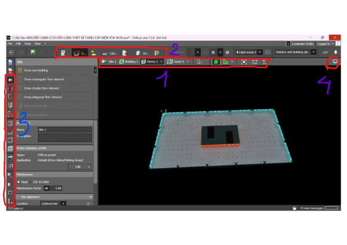The image size is (347, 245).
Task: Expand the Lüdenscheid location dropdown
Action: [x=63, y=203]
